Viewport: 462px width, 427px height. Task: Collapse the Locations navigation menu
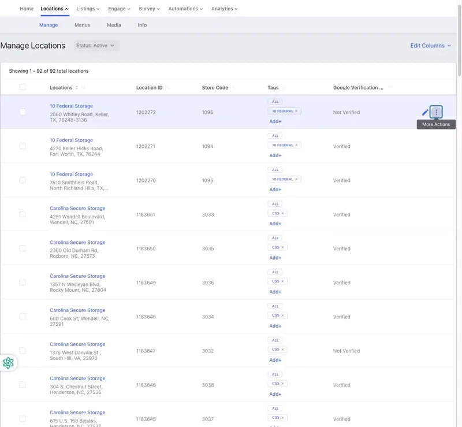coord(54,9)
